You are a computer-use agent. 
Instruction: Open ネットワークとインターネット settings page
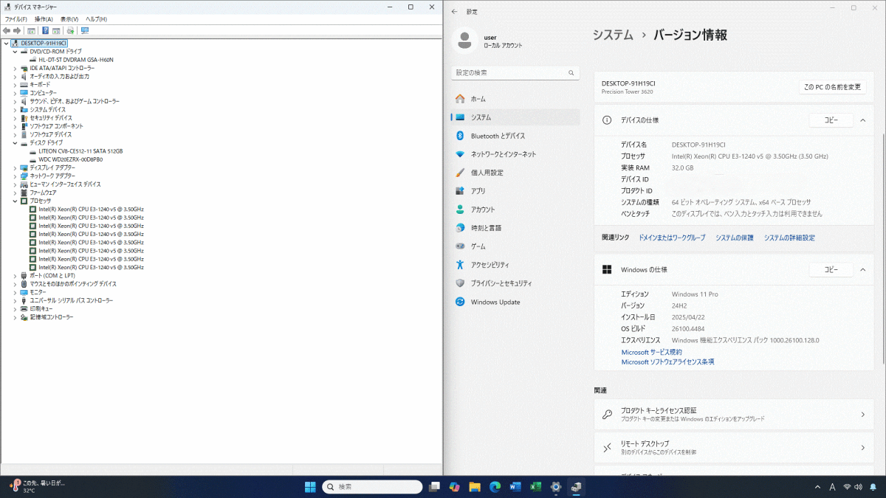[x=503, y=154]
